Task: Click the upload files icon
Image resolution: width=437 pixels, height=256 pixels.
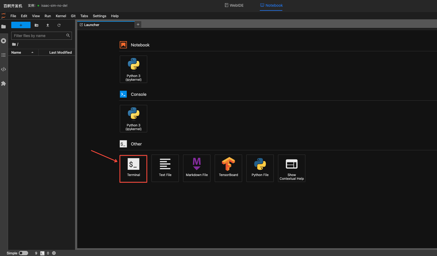Action: (x=48, y=25)
